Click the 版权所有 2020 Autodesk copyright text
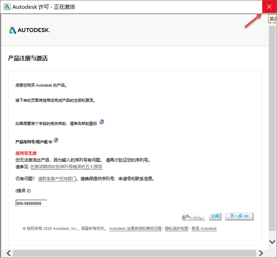This screenshot has height=258, width=277. point(64,229)
